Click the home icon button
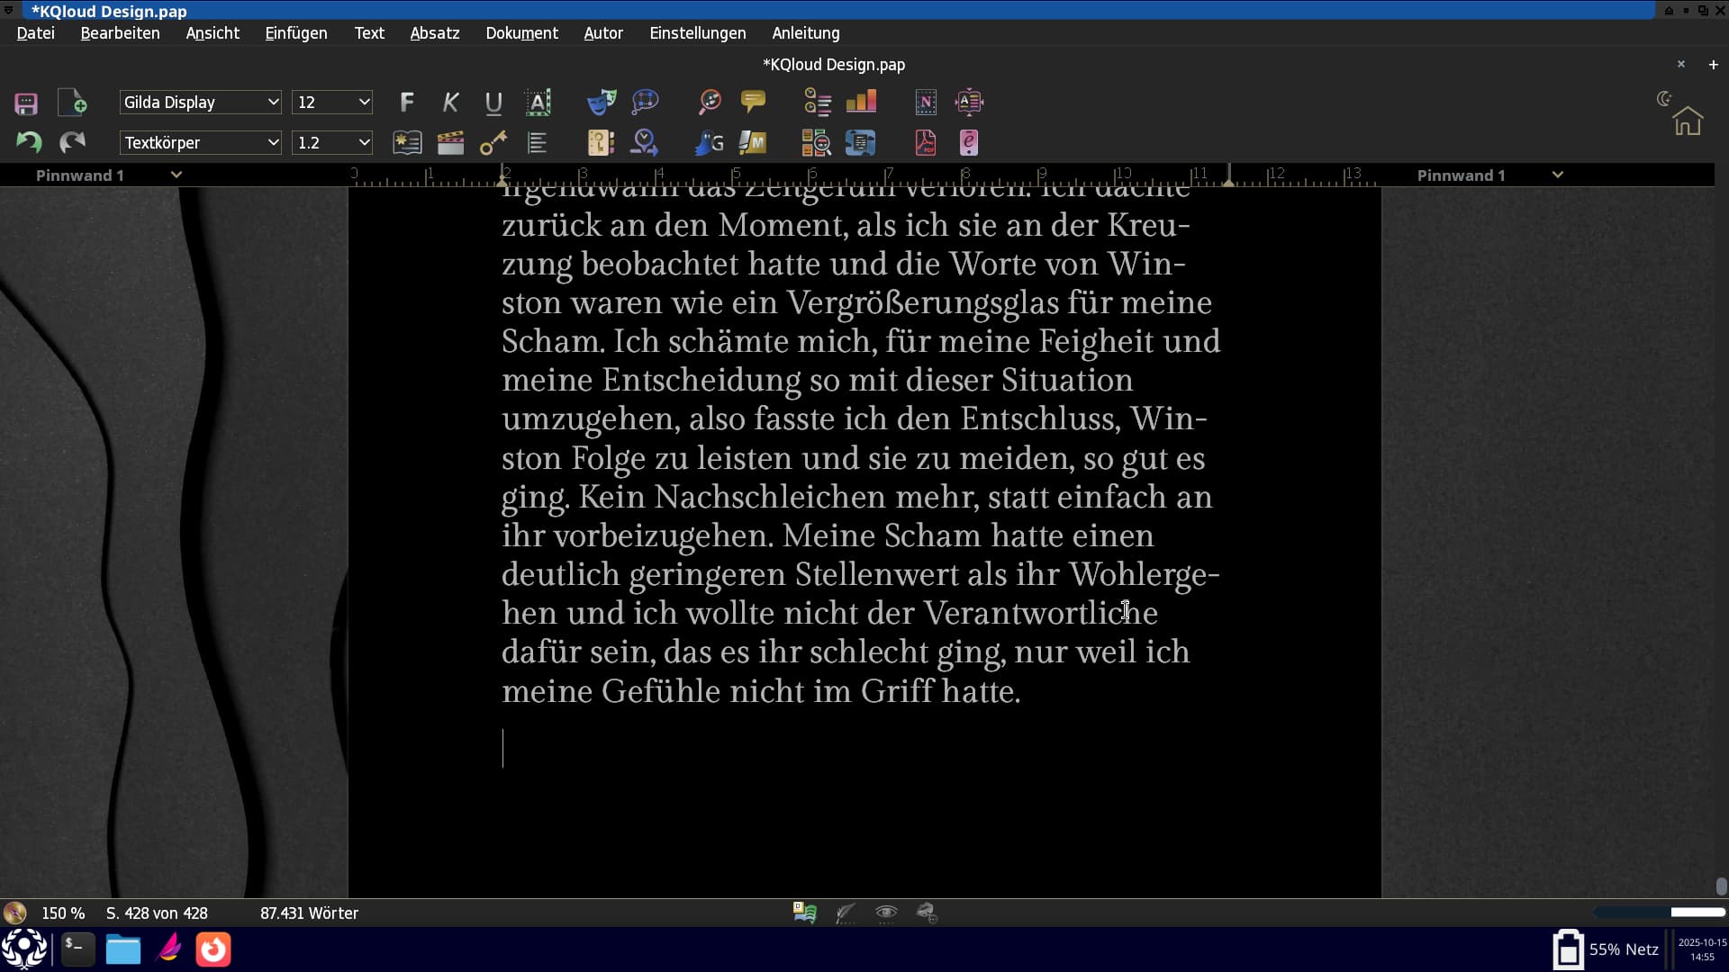 (1688, 121)
